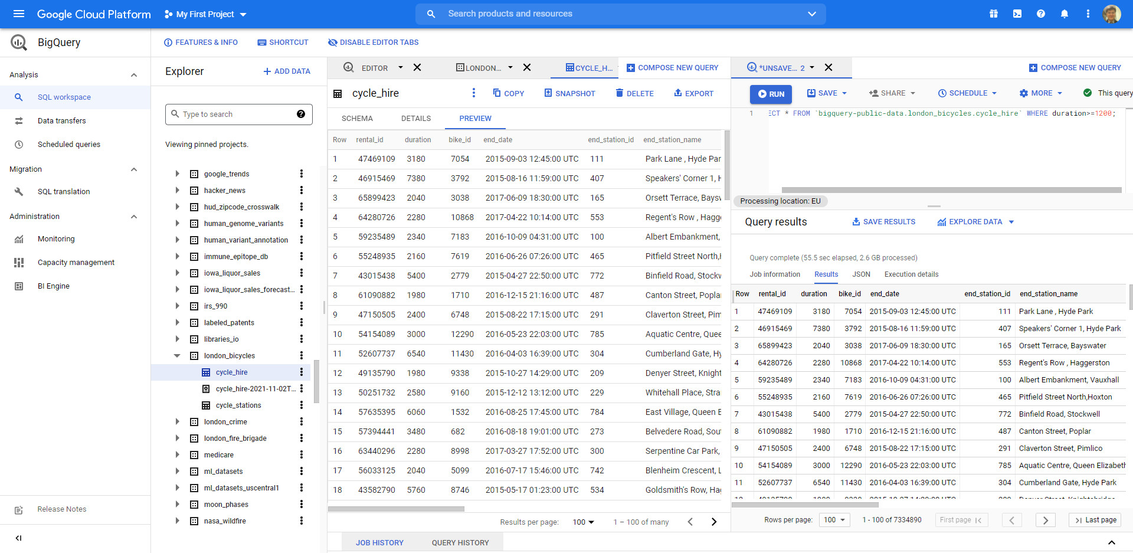Click EXPORT button
This screenshot has height=553, width=1133.
tap(693, 93)
